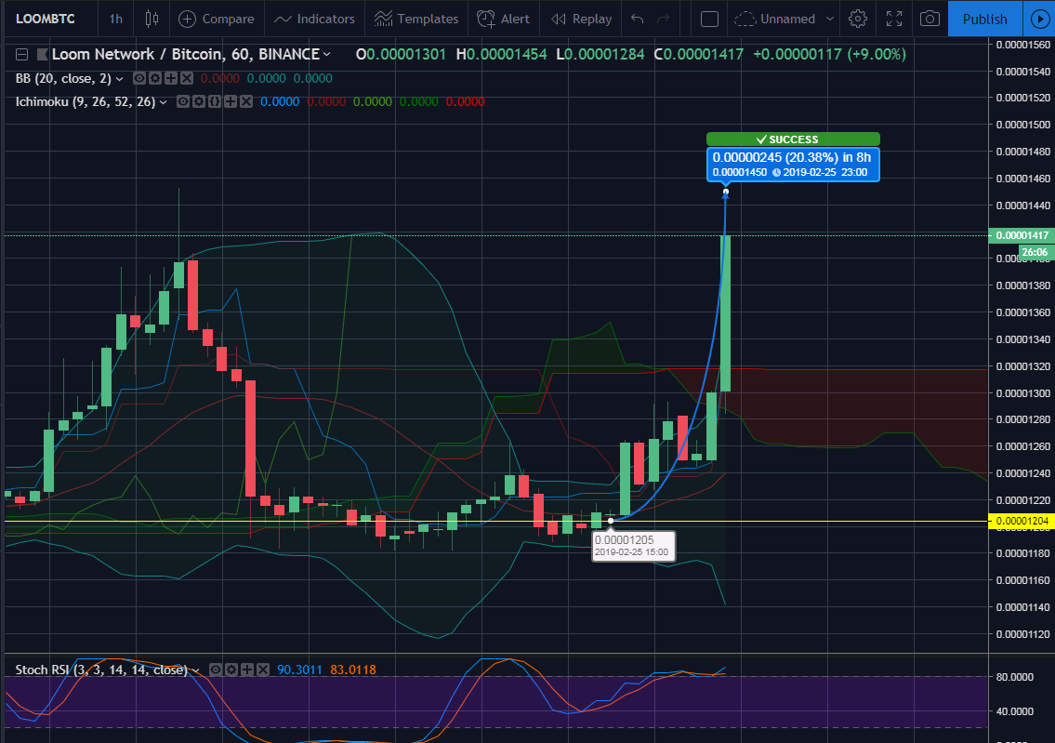Screen dimensions: 1055x743
Task: Hide the BB indicator with the eye icon
Action: point(139,79)
